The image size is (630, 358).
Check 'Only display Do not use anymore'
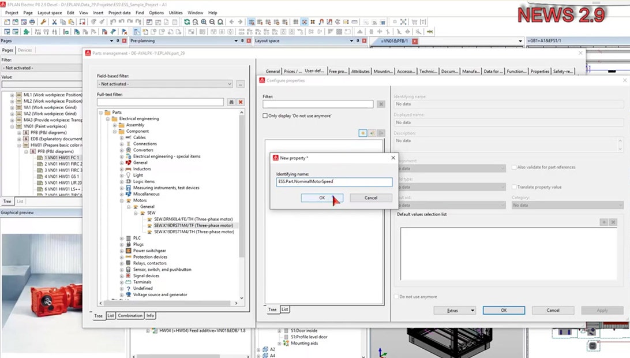click(265, 116)
